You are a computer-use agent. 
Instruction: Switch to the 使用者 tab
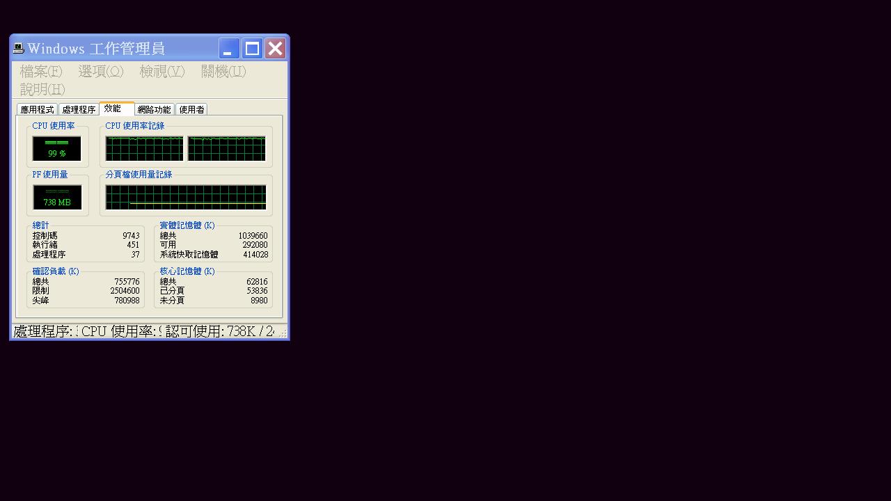[191, 110]
